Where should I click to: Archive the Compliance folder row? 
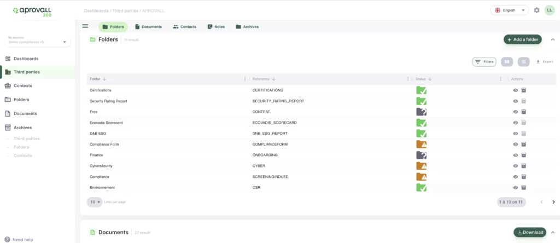523,177
